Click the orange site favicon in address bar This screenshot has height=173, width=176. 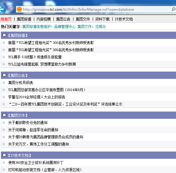coord(19,9)
